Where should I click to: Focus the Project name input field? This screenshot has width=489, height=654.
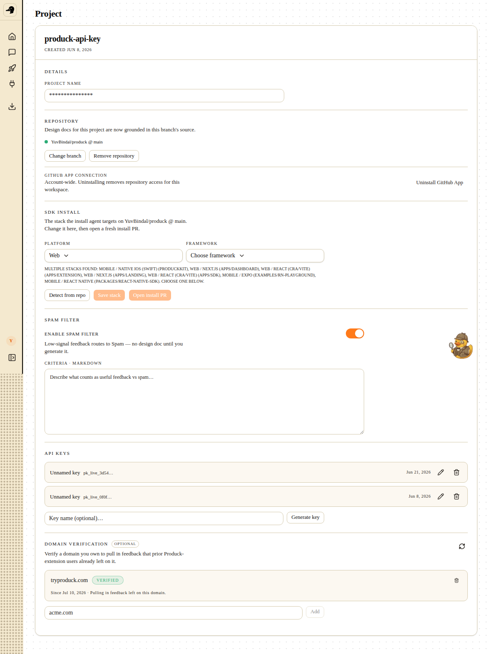(x=164, y=96)
